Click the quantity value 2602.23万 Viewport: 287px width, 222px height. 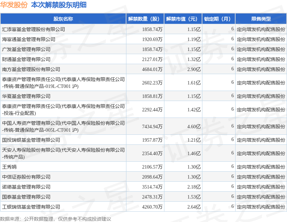pos(152,83)
